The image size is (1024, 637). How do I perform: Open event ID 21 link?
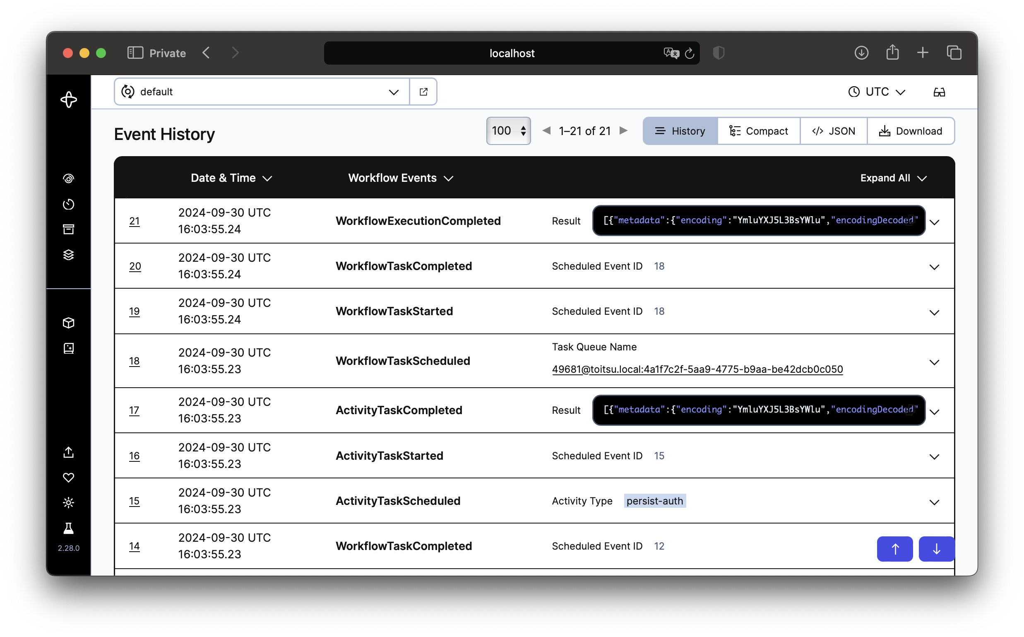[135, 222]
